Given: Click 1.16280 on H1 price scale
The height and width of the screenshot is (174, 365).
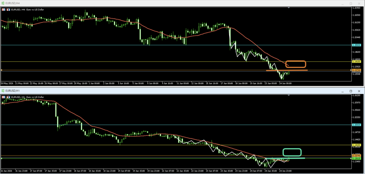Looking at the screenshot, I should 356,96.
